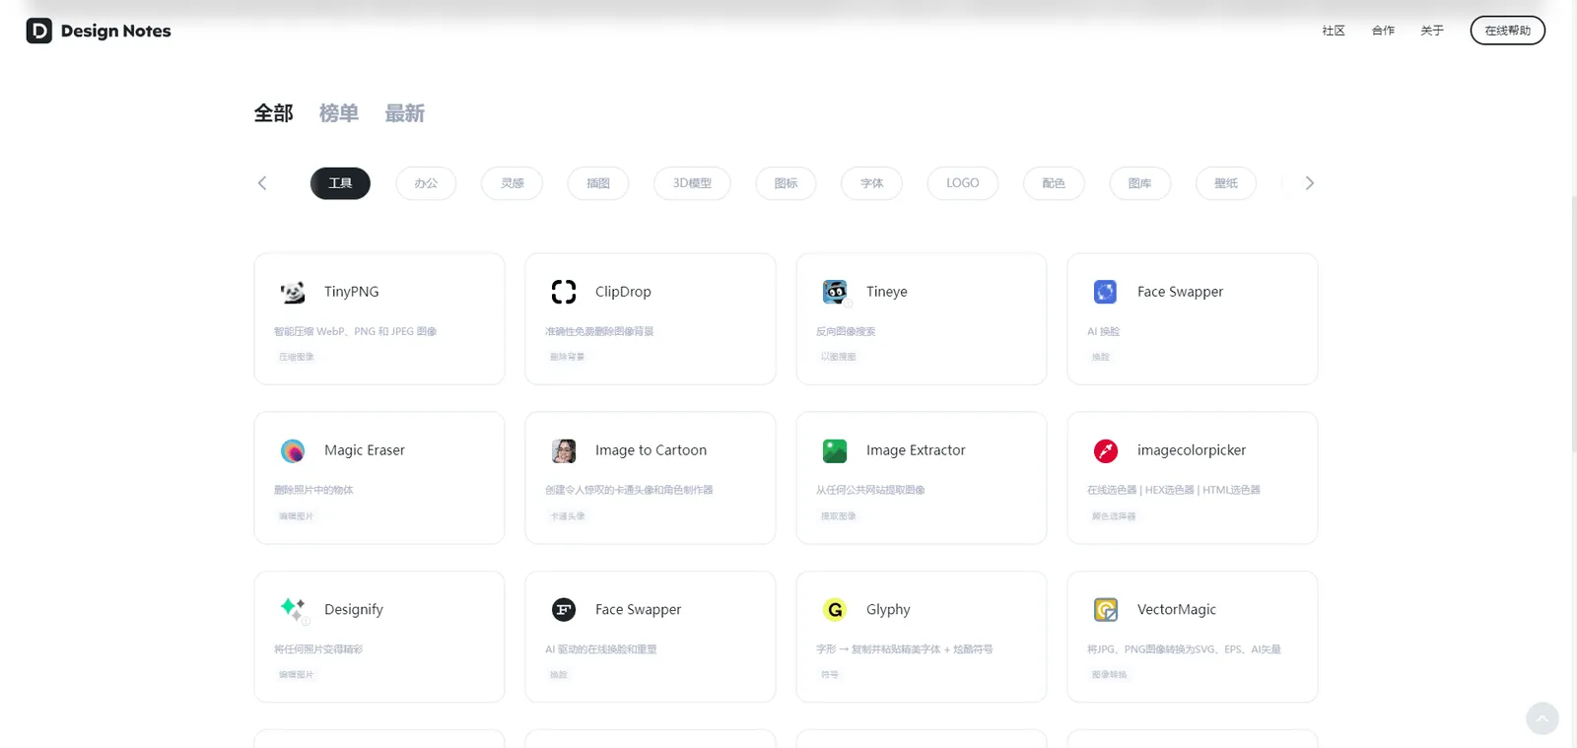The width and height of the screenshot is (1577, 748).
Task: Click the Image to Cartoon portrait icon
Action: click(x=564, y=450)
